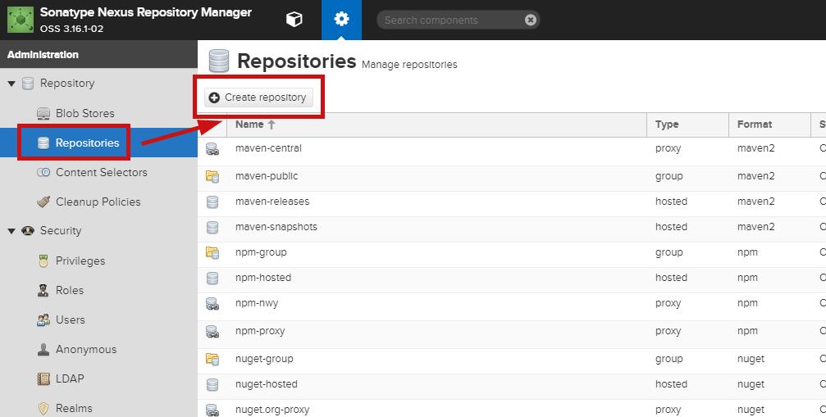Click the Nexus hexagon logo
This screenshot has height=417, width=826.
point(21,20)
